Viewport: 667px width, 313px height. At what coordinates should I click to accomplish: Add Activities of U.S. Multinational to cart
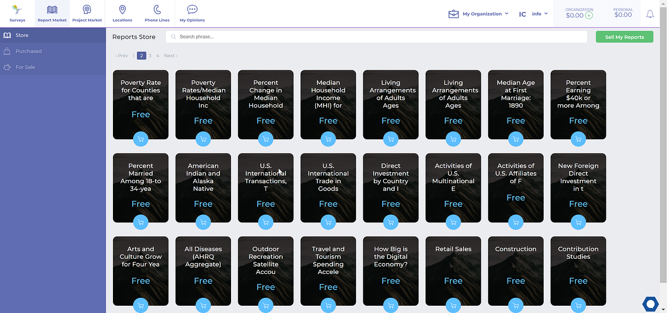pos(453,222)
